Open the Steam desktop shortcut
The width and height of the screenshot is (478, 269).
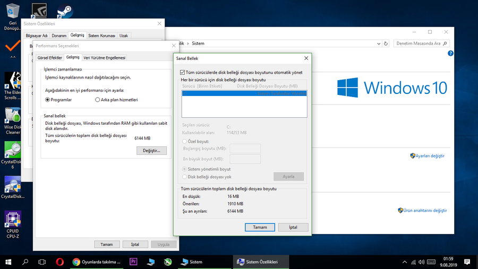(64, 10)
